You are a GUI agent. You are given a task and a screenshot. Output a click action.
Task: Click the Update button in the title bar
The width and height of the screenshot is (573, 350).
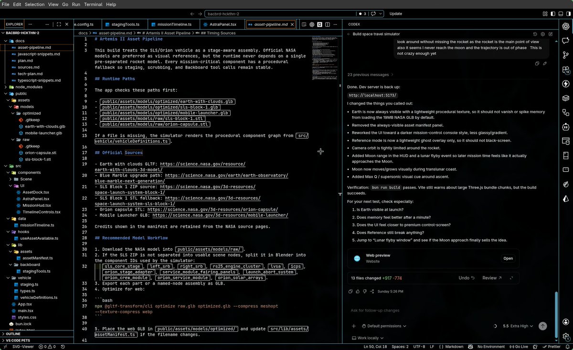point(396,14)
